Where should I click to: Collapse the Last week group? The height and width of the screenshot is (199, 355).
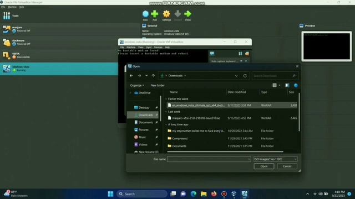[166, 112]
